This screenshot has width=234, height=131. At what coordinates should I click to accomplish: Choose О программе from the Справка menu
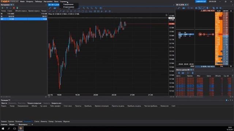pyautogui.click(x=69, y=7)
